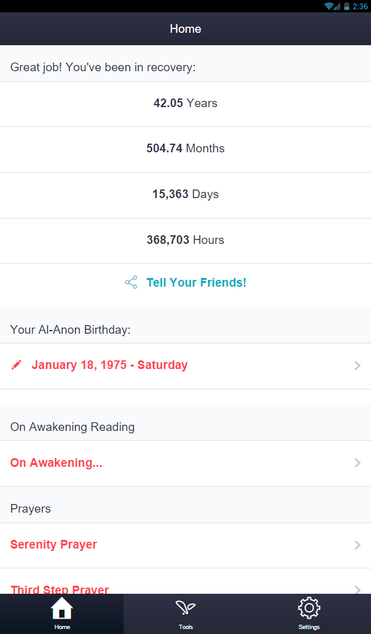Image resolution: width=371 pixels, height=634 pixels.
Task: Tap the 15,363 Days counter row
Action: [x=185, y=195]
